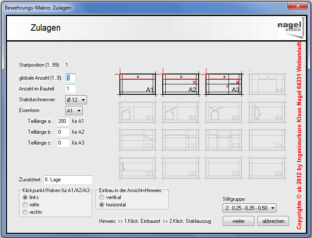Choose 'rechts' as the click point
The image size is (312, 238).
pyautogui.click(x=26, y=212)
